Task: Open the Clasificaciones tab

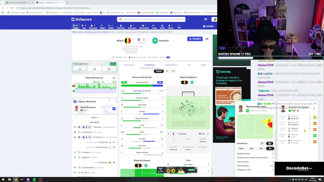Action: click(171, 65)
